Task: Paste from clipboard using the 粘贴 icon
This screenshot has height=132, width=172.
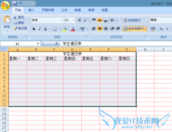Action: coord(7,19)
